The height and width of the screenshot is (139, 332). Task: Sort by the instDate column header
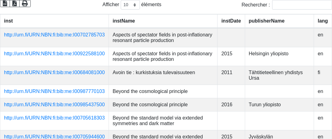pos(231,21)
